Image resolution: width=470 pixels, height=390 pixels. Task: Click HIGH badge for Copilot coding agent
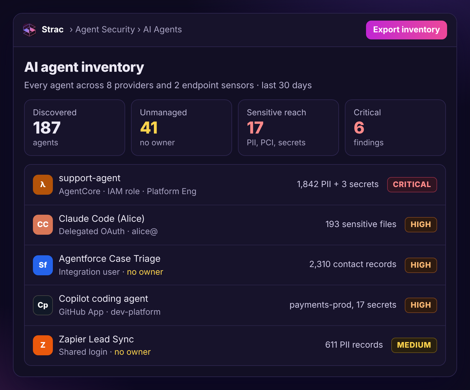pos(421,305)
